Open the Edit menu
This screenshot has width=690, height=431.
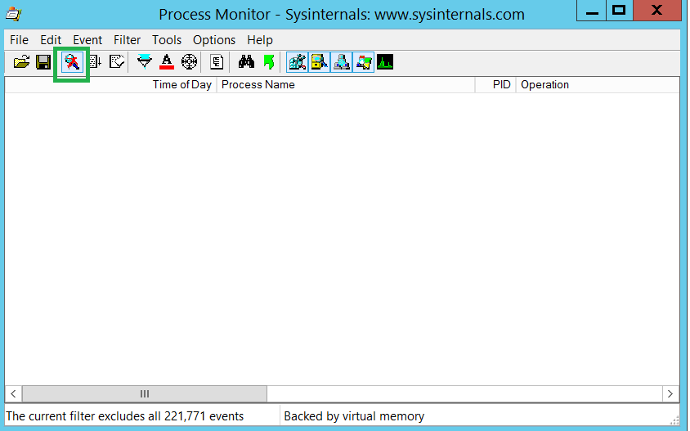click(51, 40)
